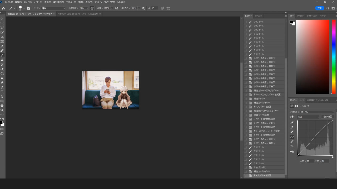The height and width of the screenshot is (189, 337).
Task: Select the Paint Bucket tool
Action: coord(2,73)
